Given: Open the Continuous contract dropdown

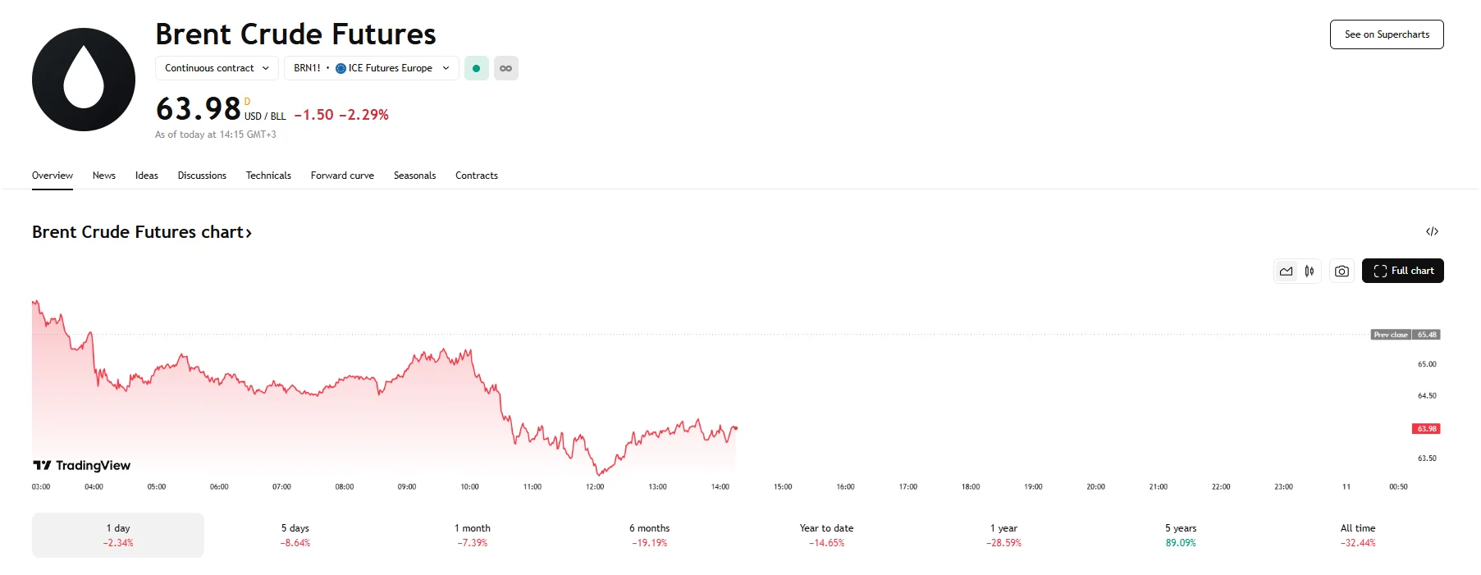Looking at the screenshot, I should [x=217, y=68].
